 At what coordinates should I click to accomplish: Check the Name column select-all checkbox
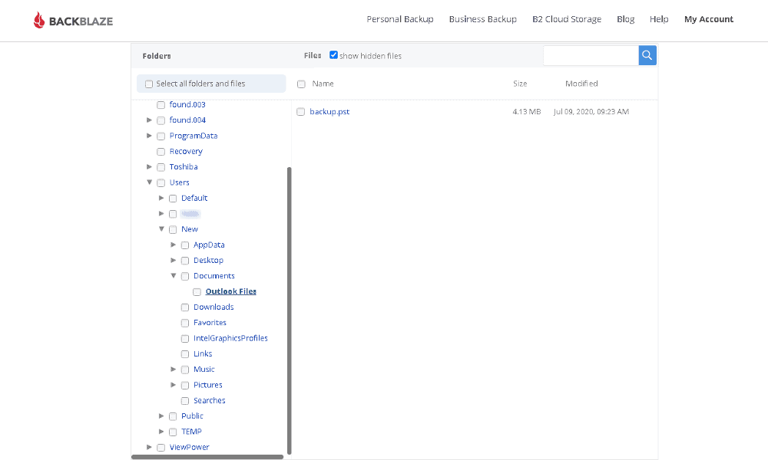click(x=301, y=84)
